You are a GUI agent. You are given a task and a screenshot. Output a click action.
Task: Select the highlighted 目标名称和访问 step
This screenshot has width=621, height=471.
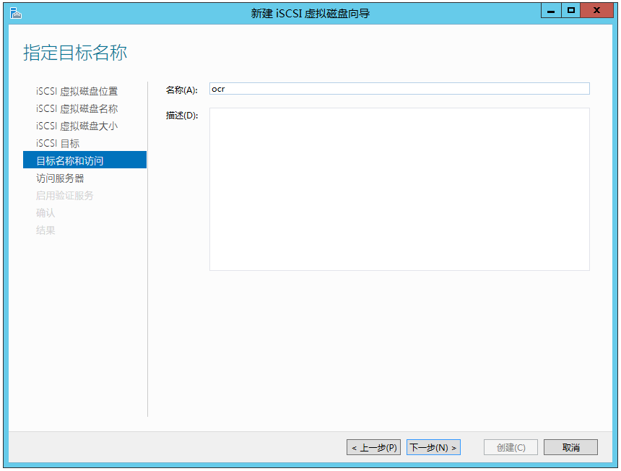tap(84, 160)
